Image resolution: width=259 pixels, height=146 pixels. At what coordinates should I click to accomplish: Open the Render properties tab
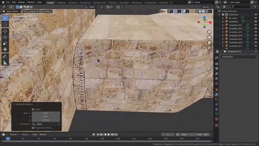coord(217,64)
